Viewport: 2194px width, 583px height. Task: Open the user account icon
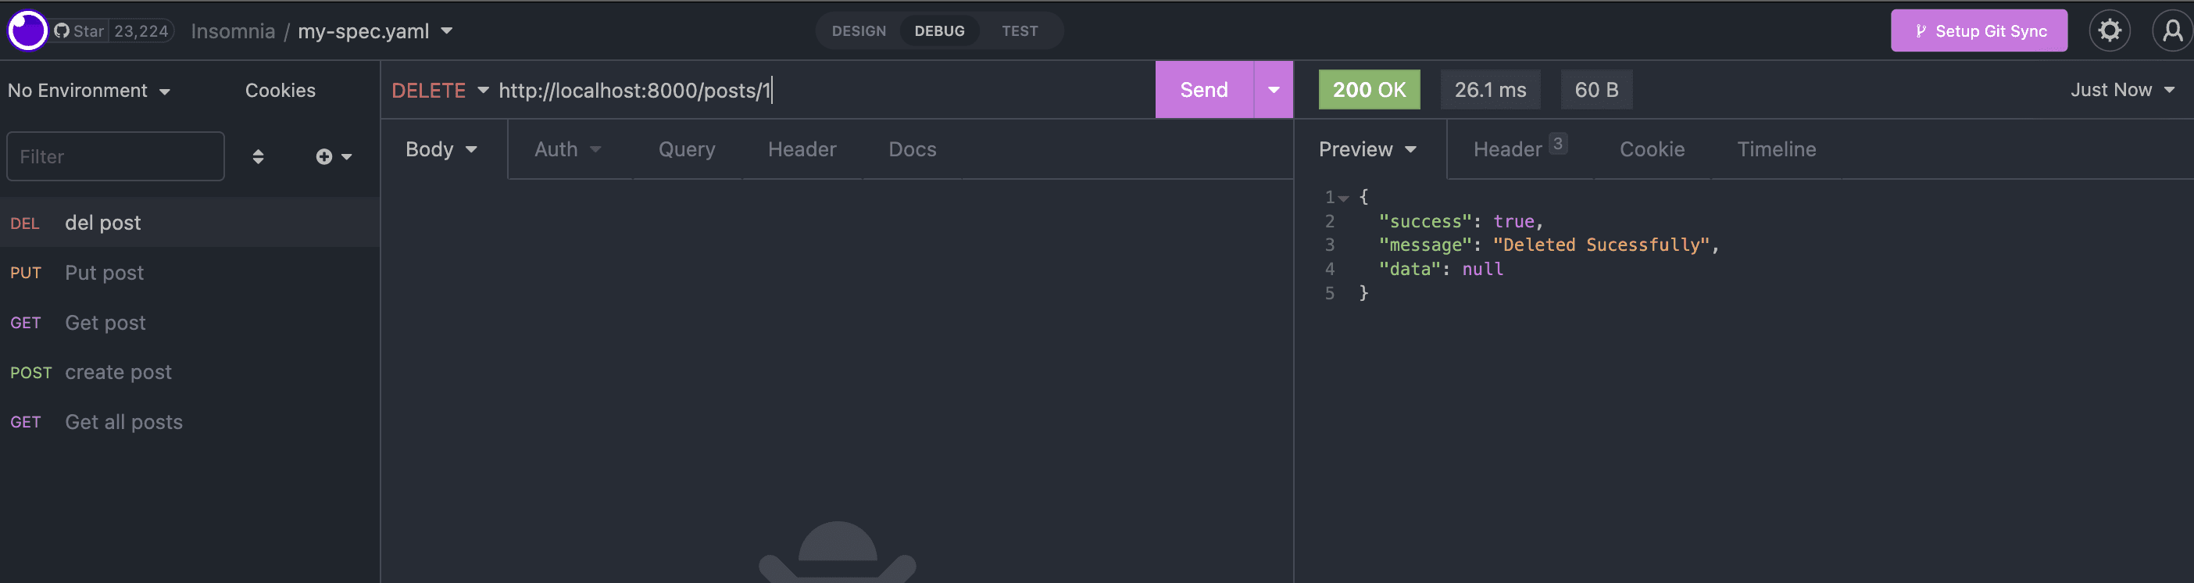(x=2172, y=30)
